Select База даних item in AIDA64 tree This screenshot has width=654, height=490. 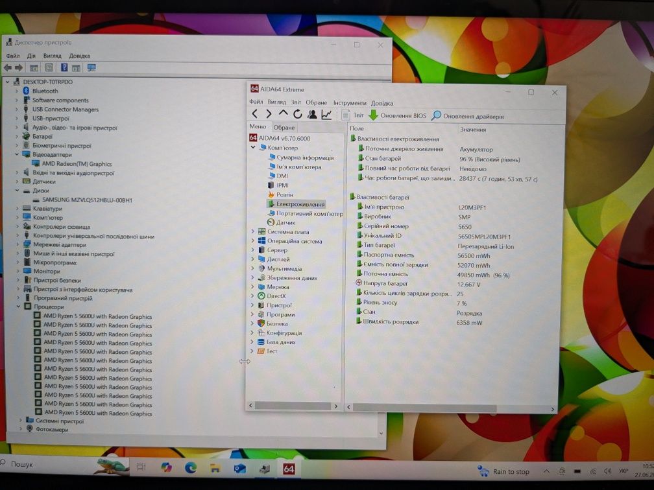[x=276, y=342]
